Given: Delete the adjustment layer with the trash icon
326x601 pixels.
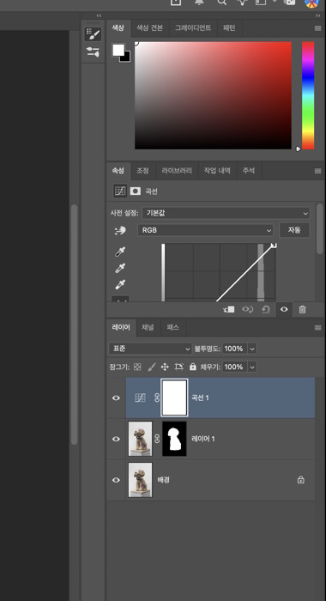Looking at the screenshot, I should 302,310.
